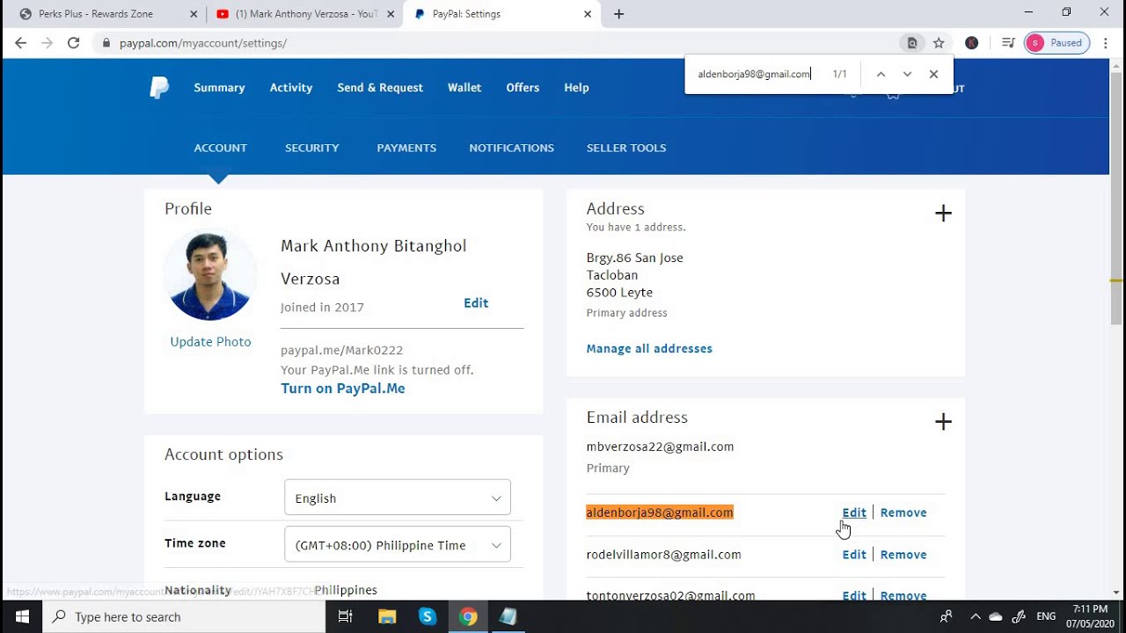This screenshot has width=1126, height=633.
Task: Open File Explorer from taskbar
Action: pos(387,616)
